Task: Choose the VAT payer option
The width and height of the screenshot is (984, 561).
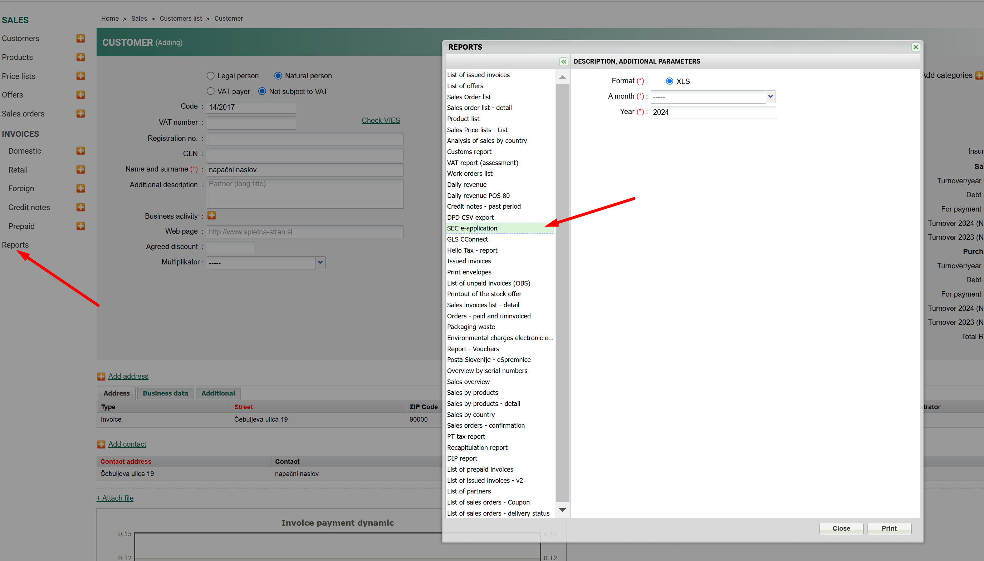Action: click(x=211, y=91)
